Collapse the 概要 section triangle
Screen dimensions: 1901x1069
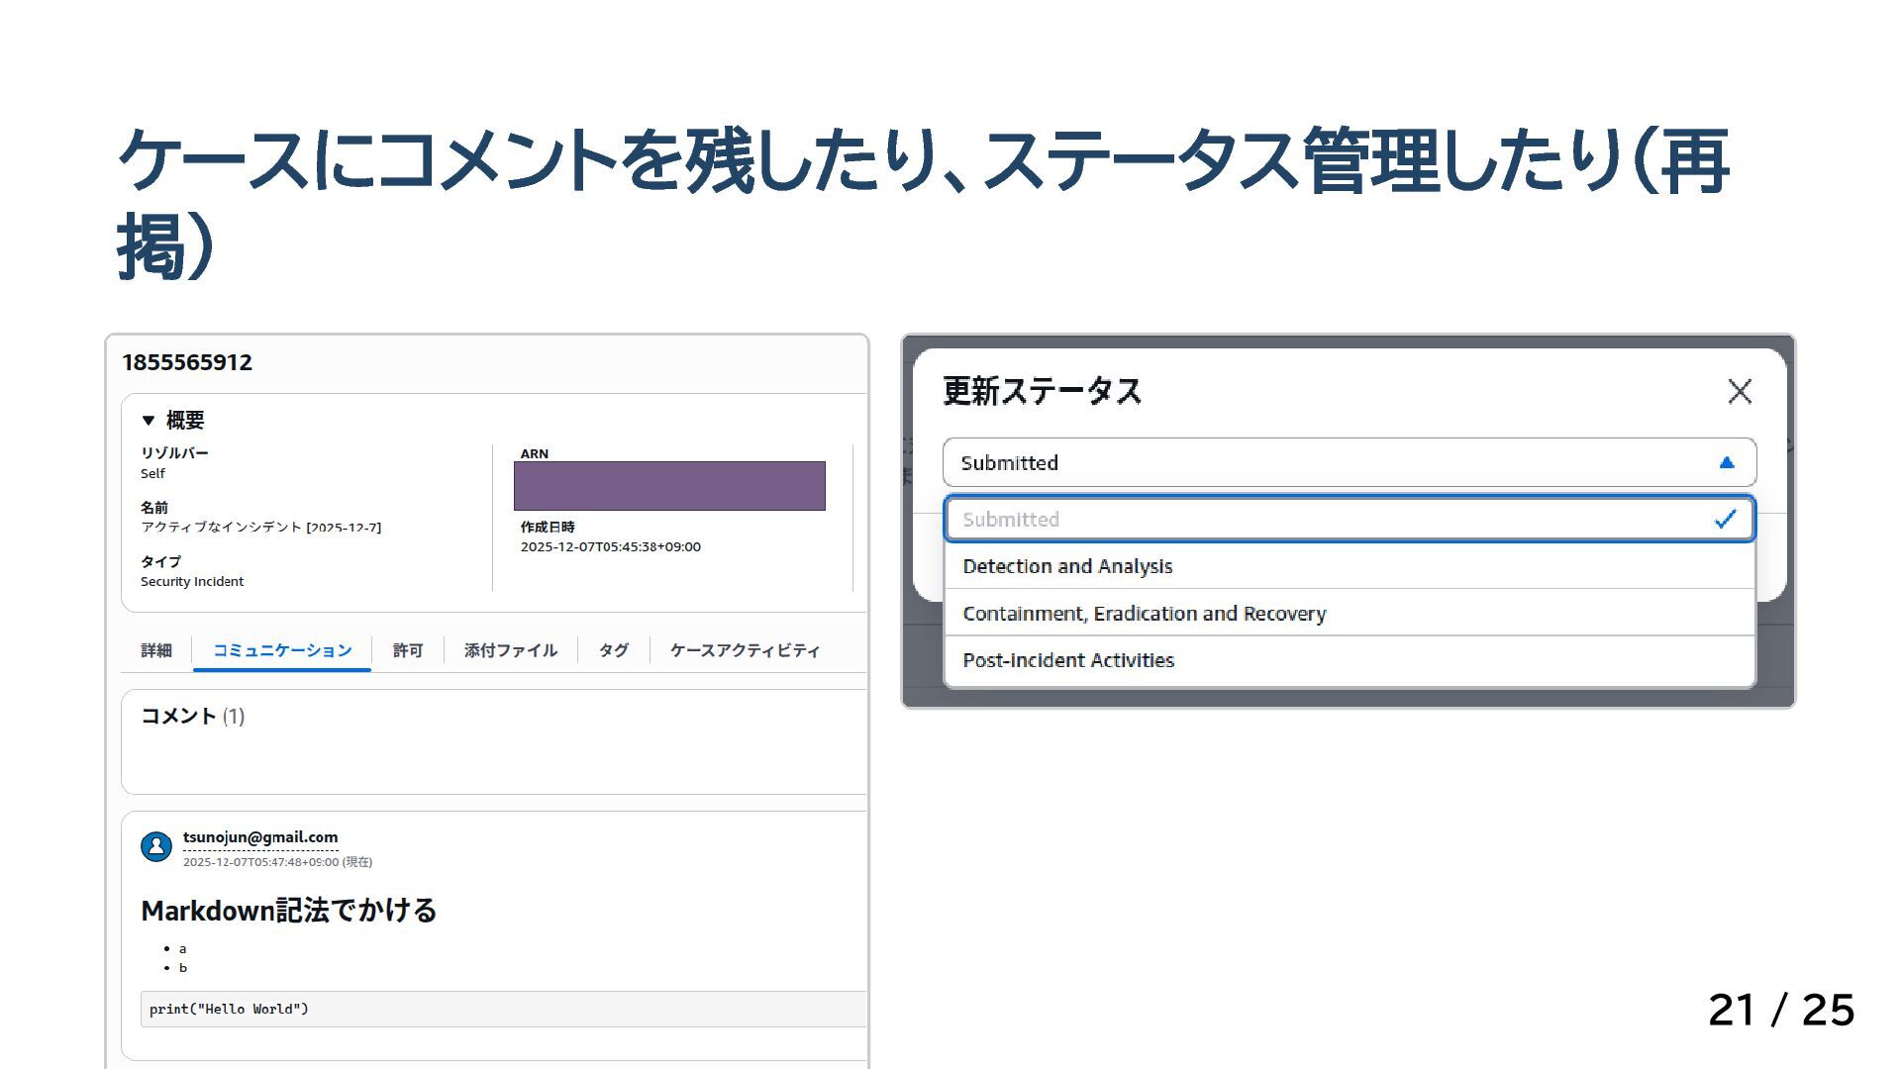point(149,421)
